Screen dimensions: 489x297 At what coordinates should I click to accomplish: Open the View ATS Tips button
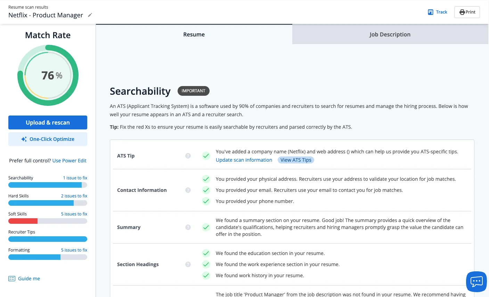point(296,160)
